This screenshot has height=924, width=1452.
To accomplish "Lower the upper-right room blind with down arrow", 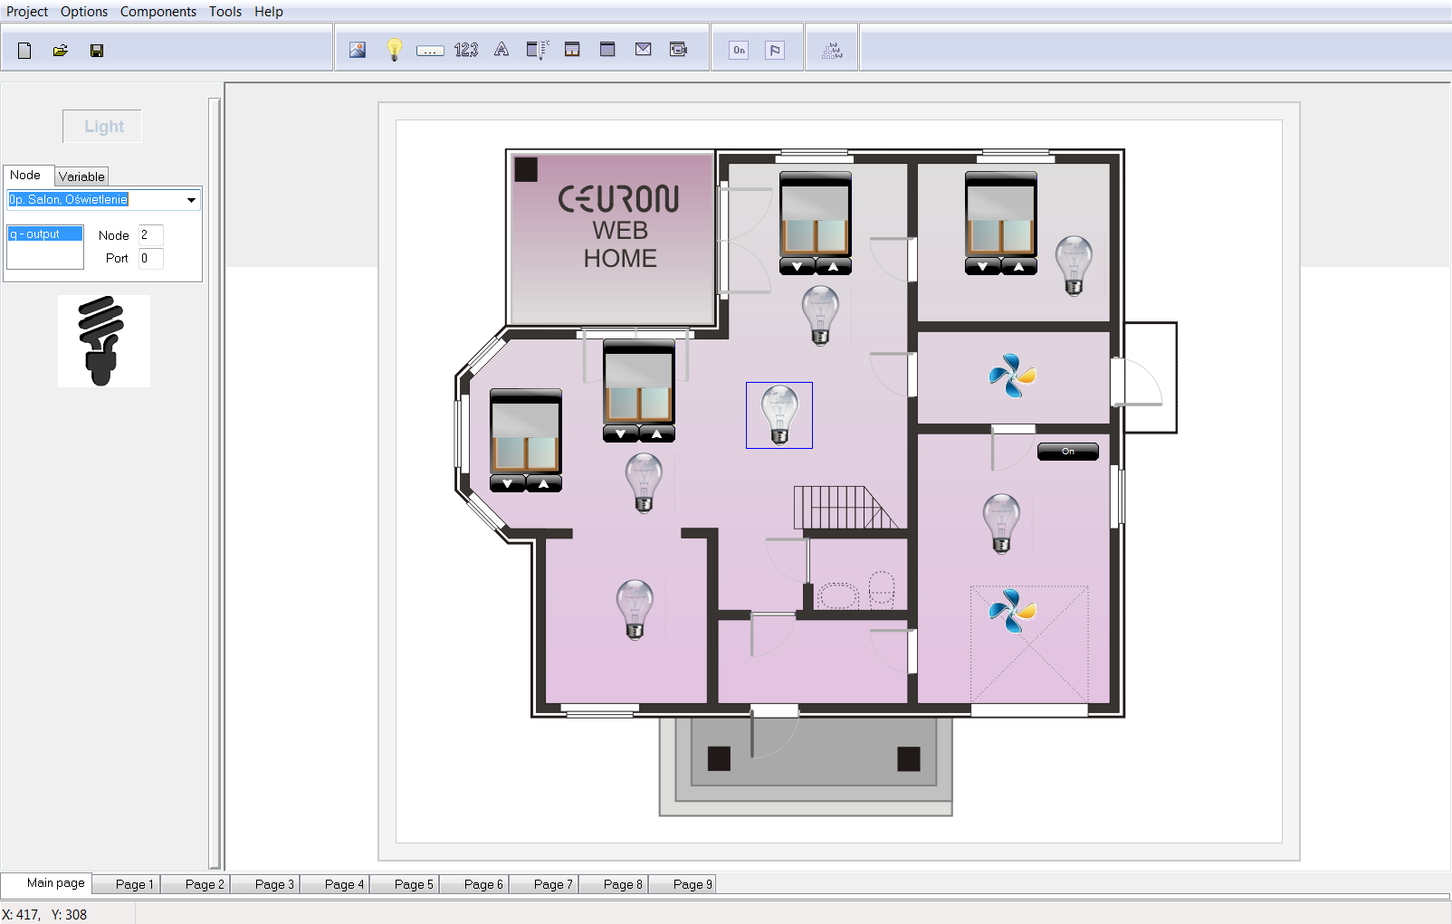I will (x=983, y=266).
